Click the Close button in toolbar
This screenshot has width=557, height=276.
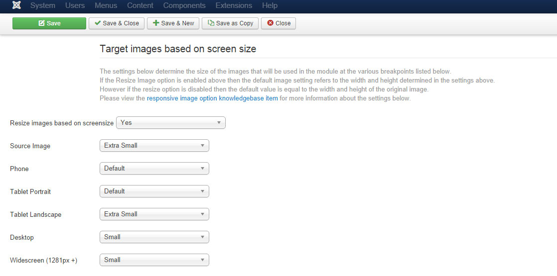278,23
